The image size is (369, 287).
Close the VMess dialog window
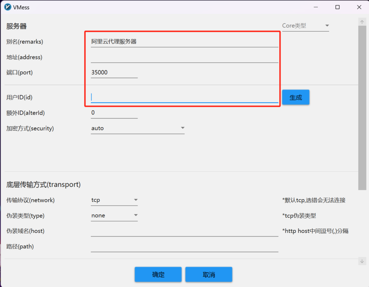pos(359,7)
